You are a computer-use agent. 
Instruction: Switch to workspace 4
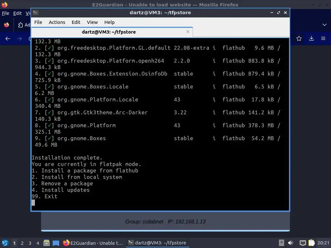(x=38, y=243)
